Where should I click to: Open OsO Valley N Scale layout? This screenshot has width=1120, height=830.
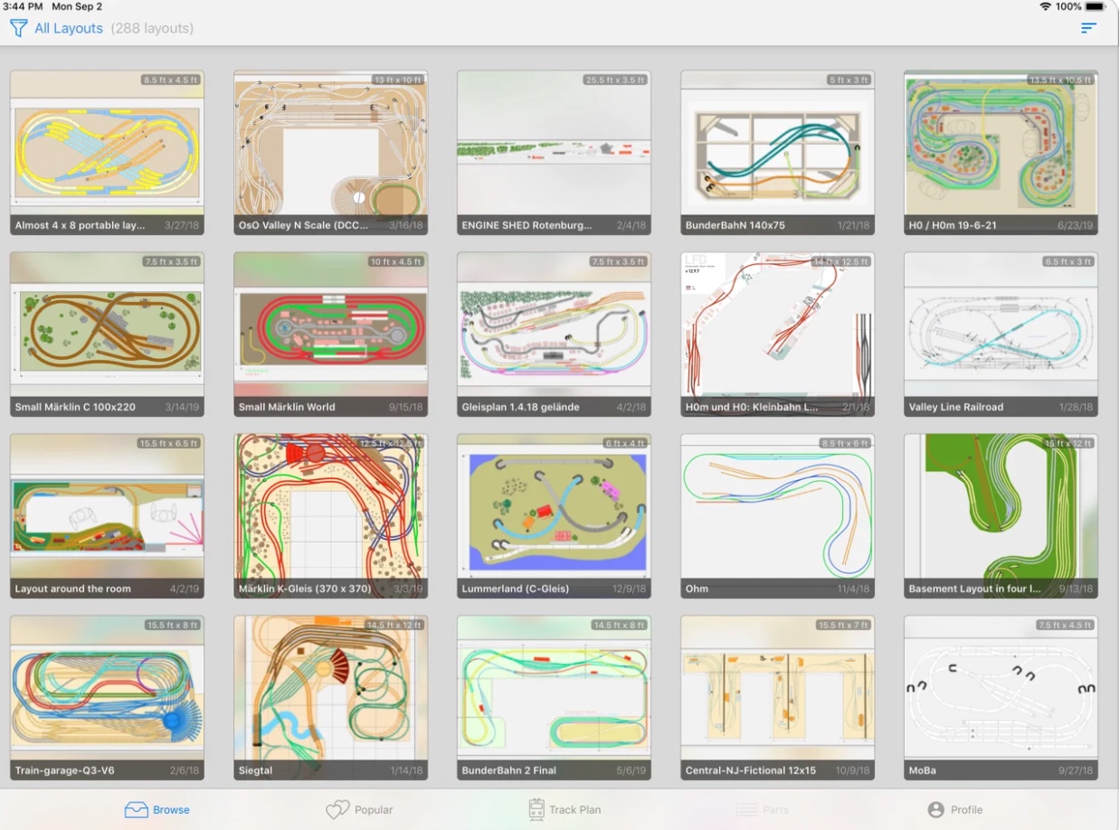[330, 153]
